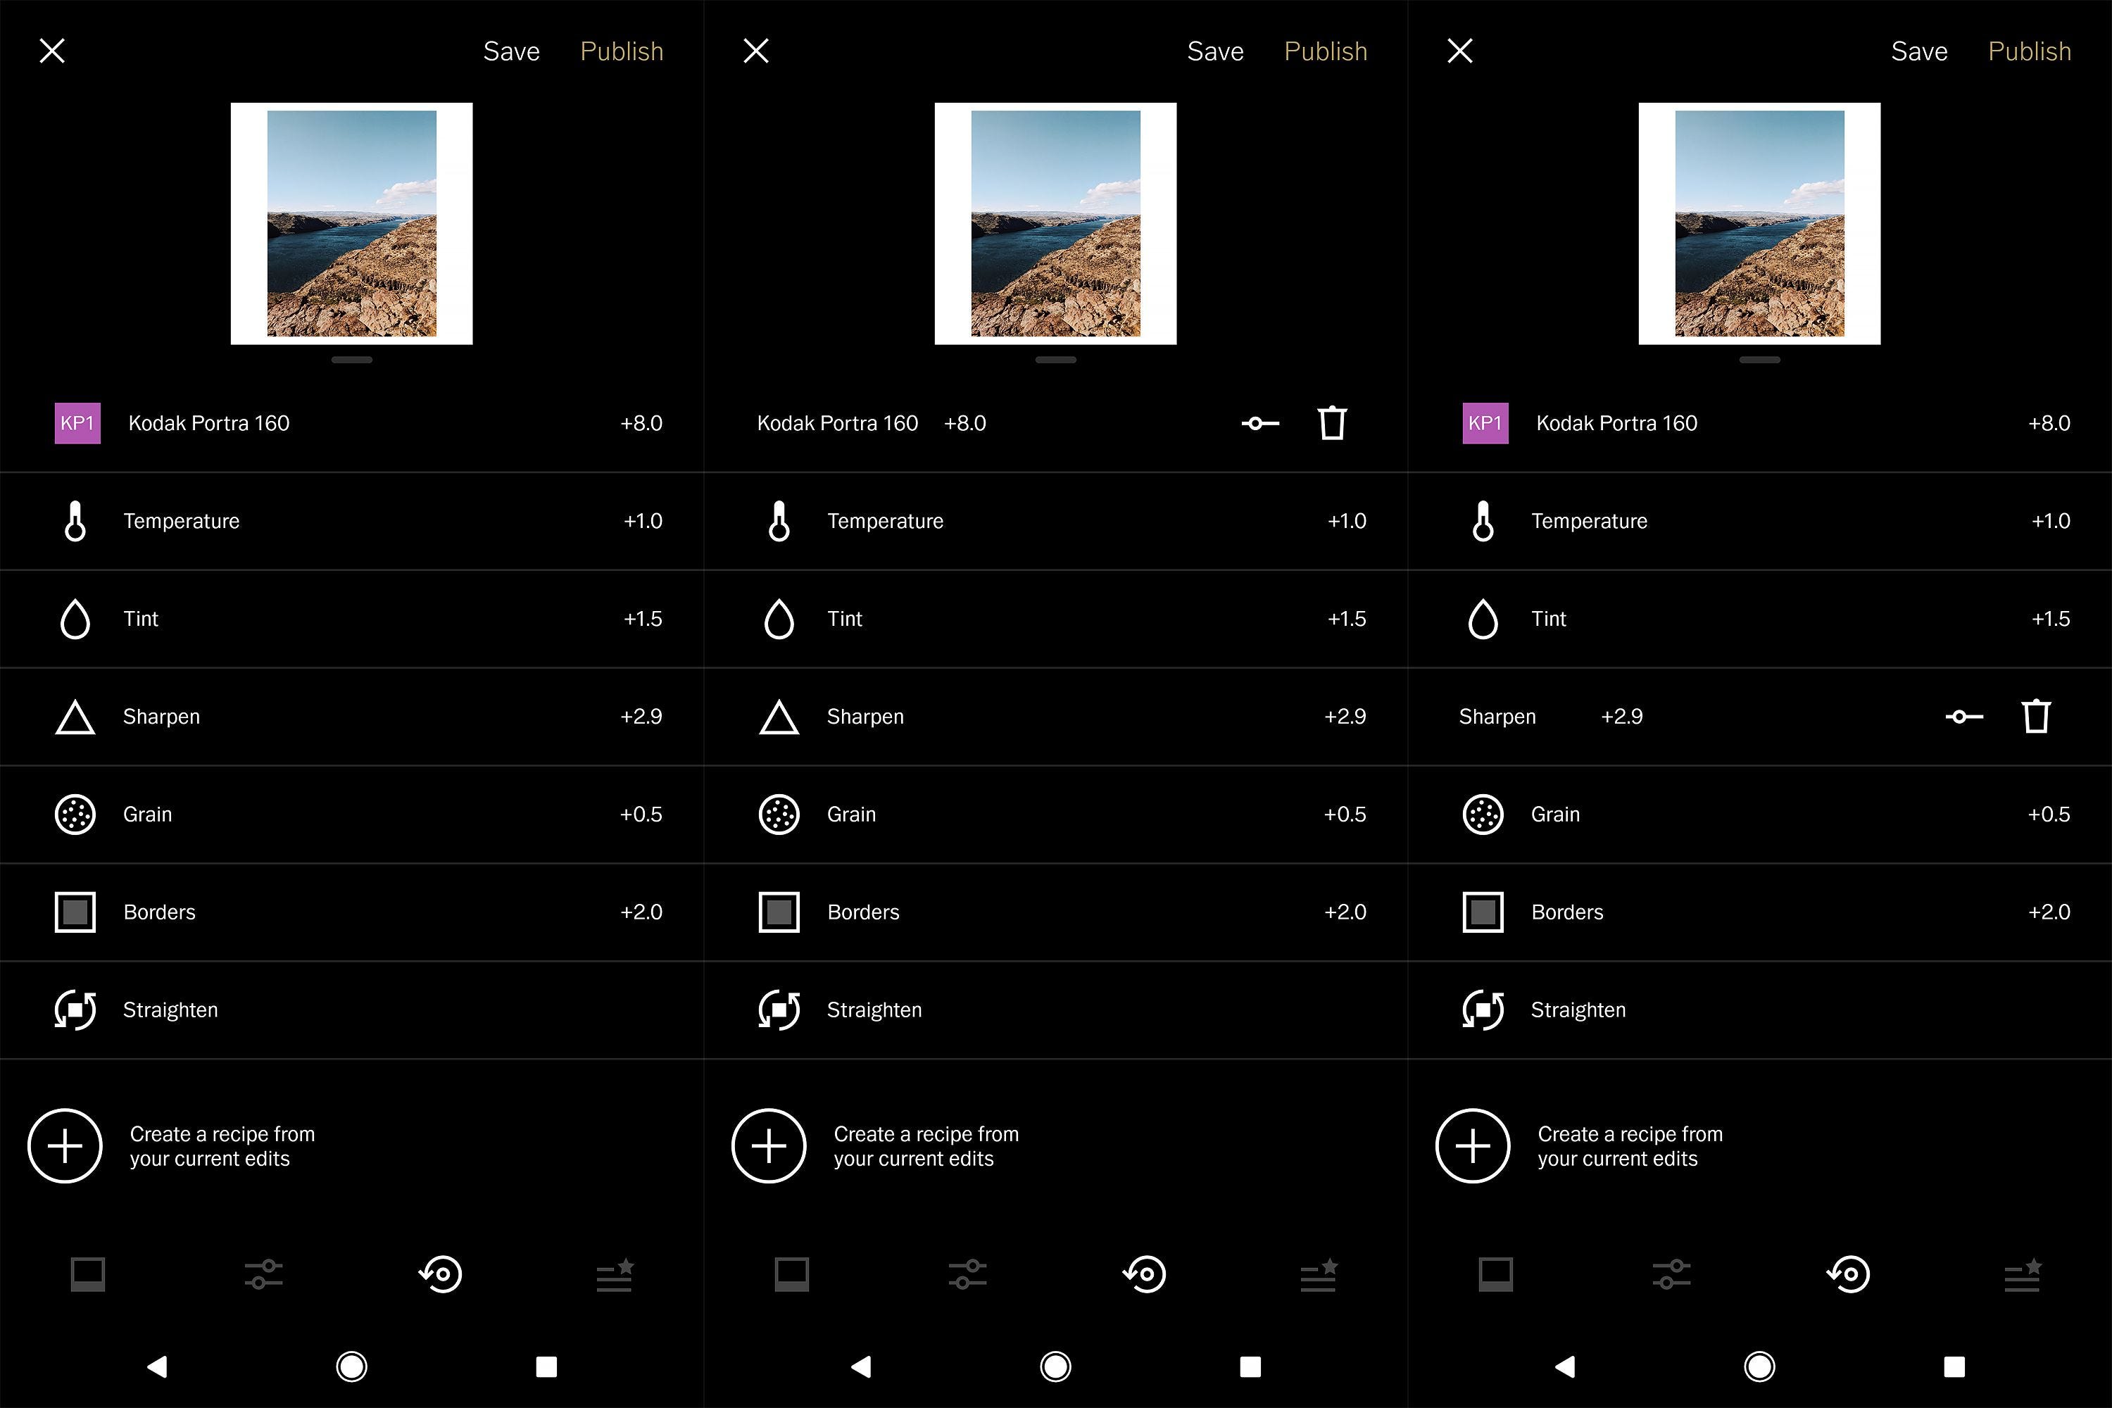Select Grain icon in left panel
The image size is (2112, 1408).
(75, 815)
